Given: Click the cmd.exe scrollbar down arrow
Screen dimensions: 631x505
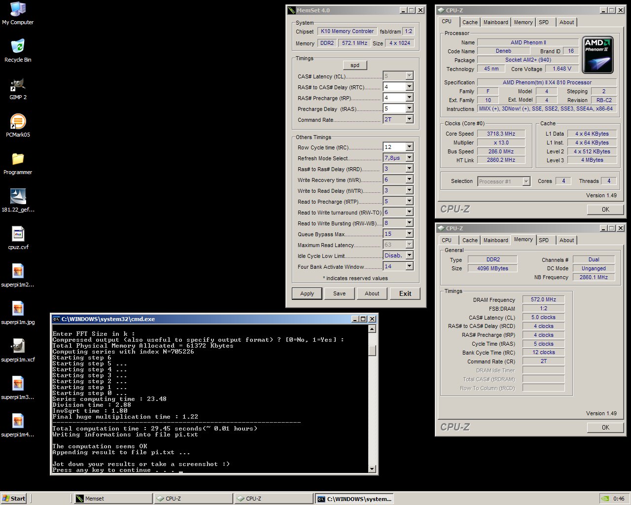Looking at the screenshot, I should tap(372, 469).
